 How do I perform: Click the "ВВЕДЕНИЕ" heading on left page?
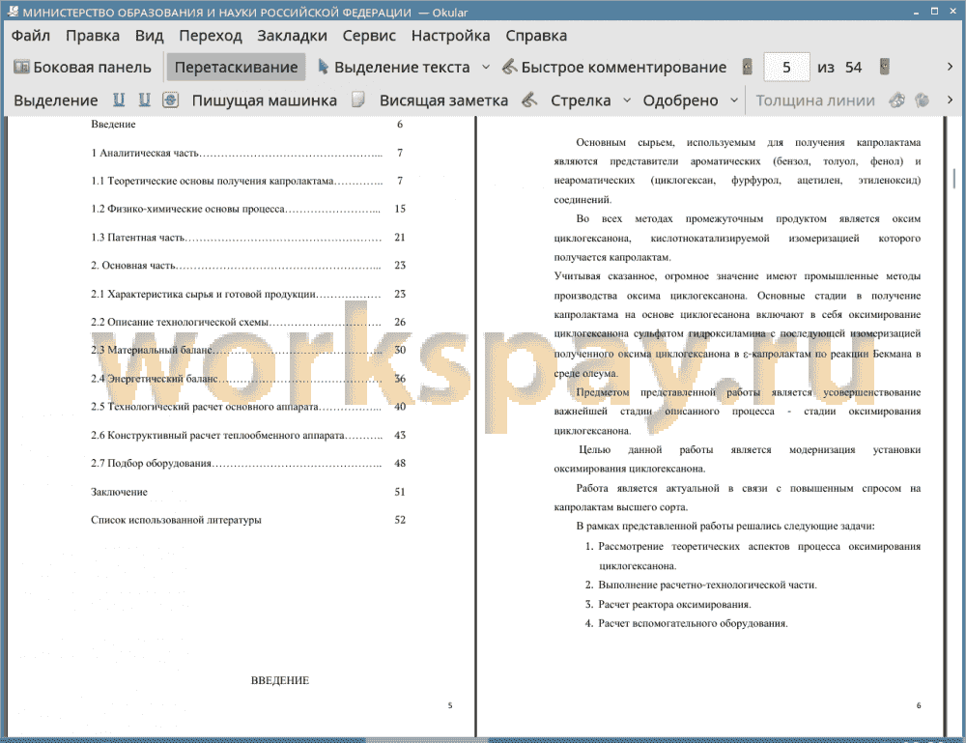click(x=280, y=680)
